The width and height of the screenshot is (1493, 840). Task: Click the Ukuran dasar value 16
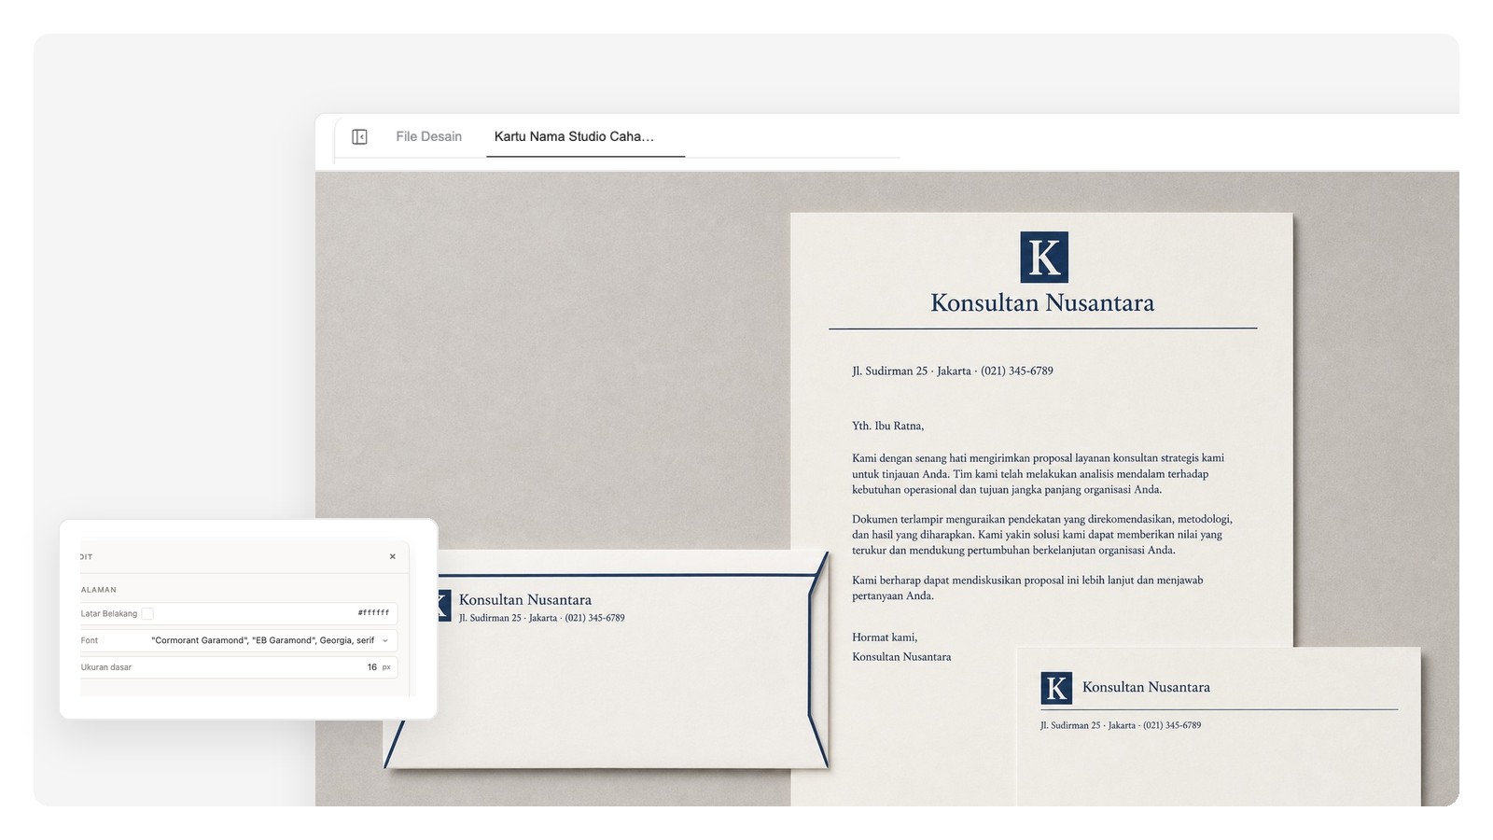372,667
